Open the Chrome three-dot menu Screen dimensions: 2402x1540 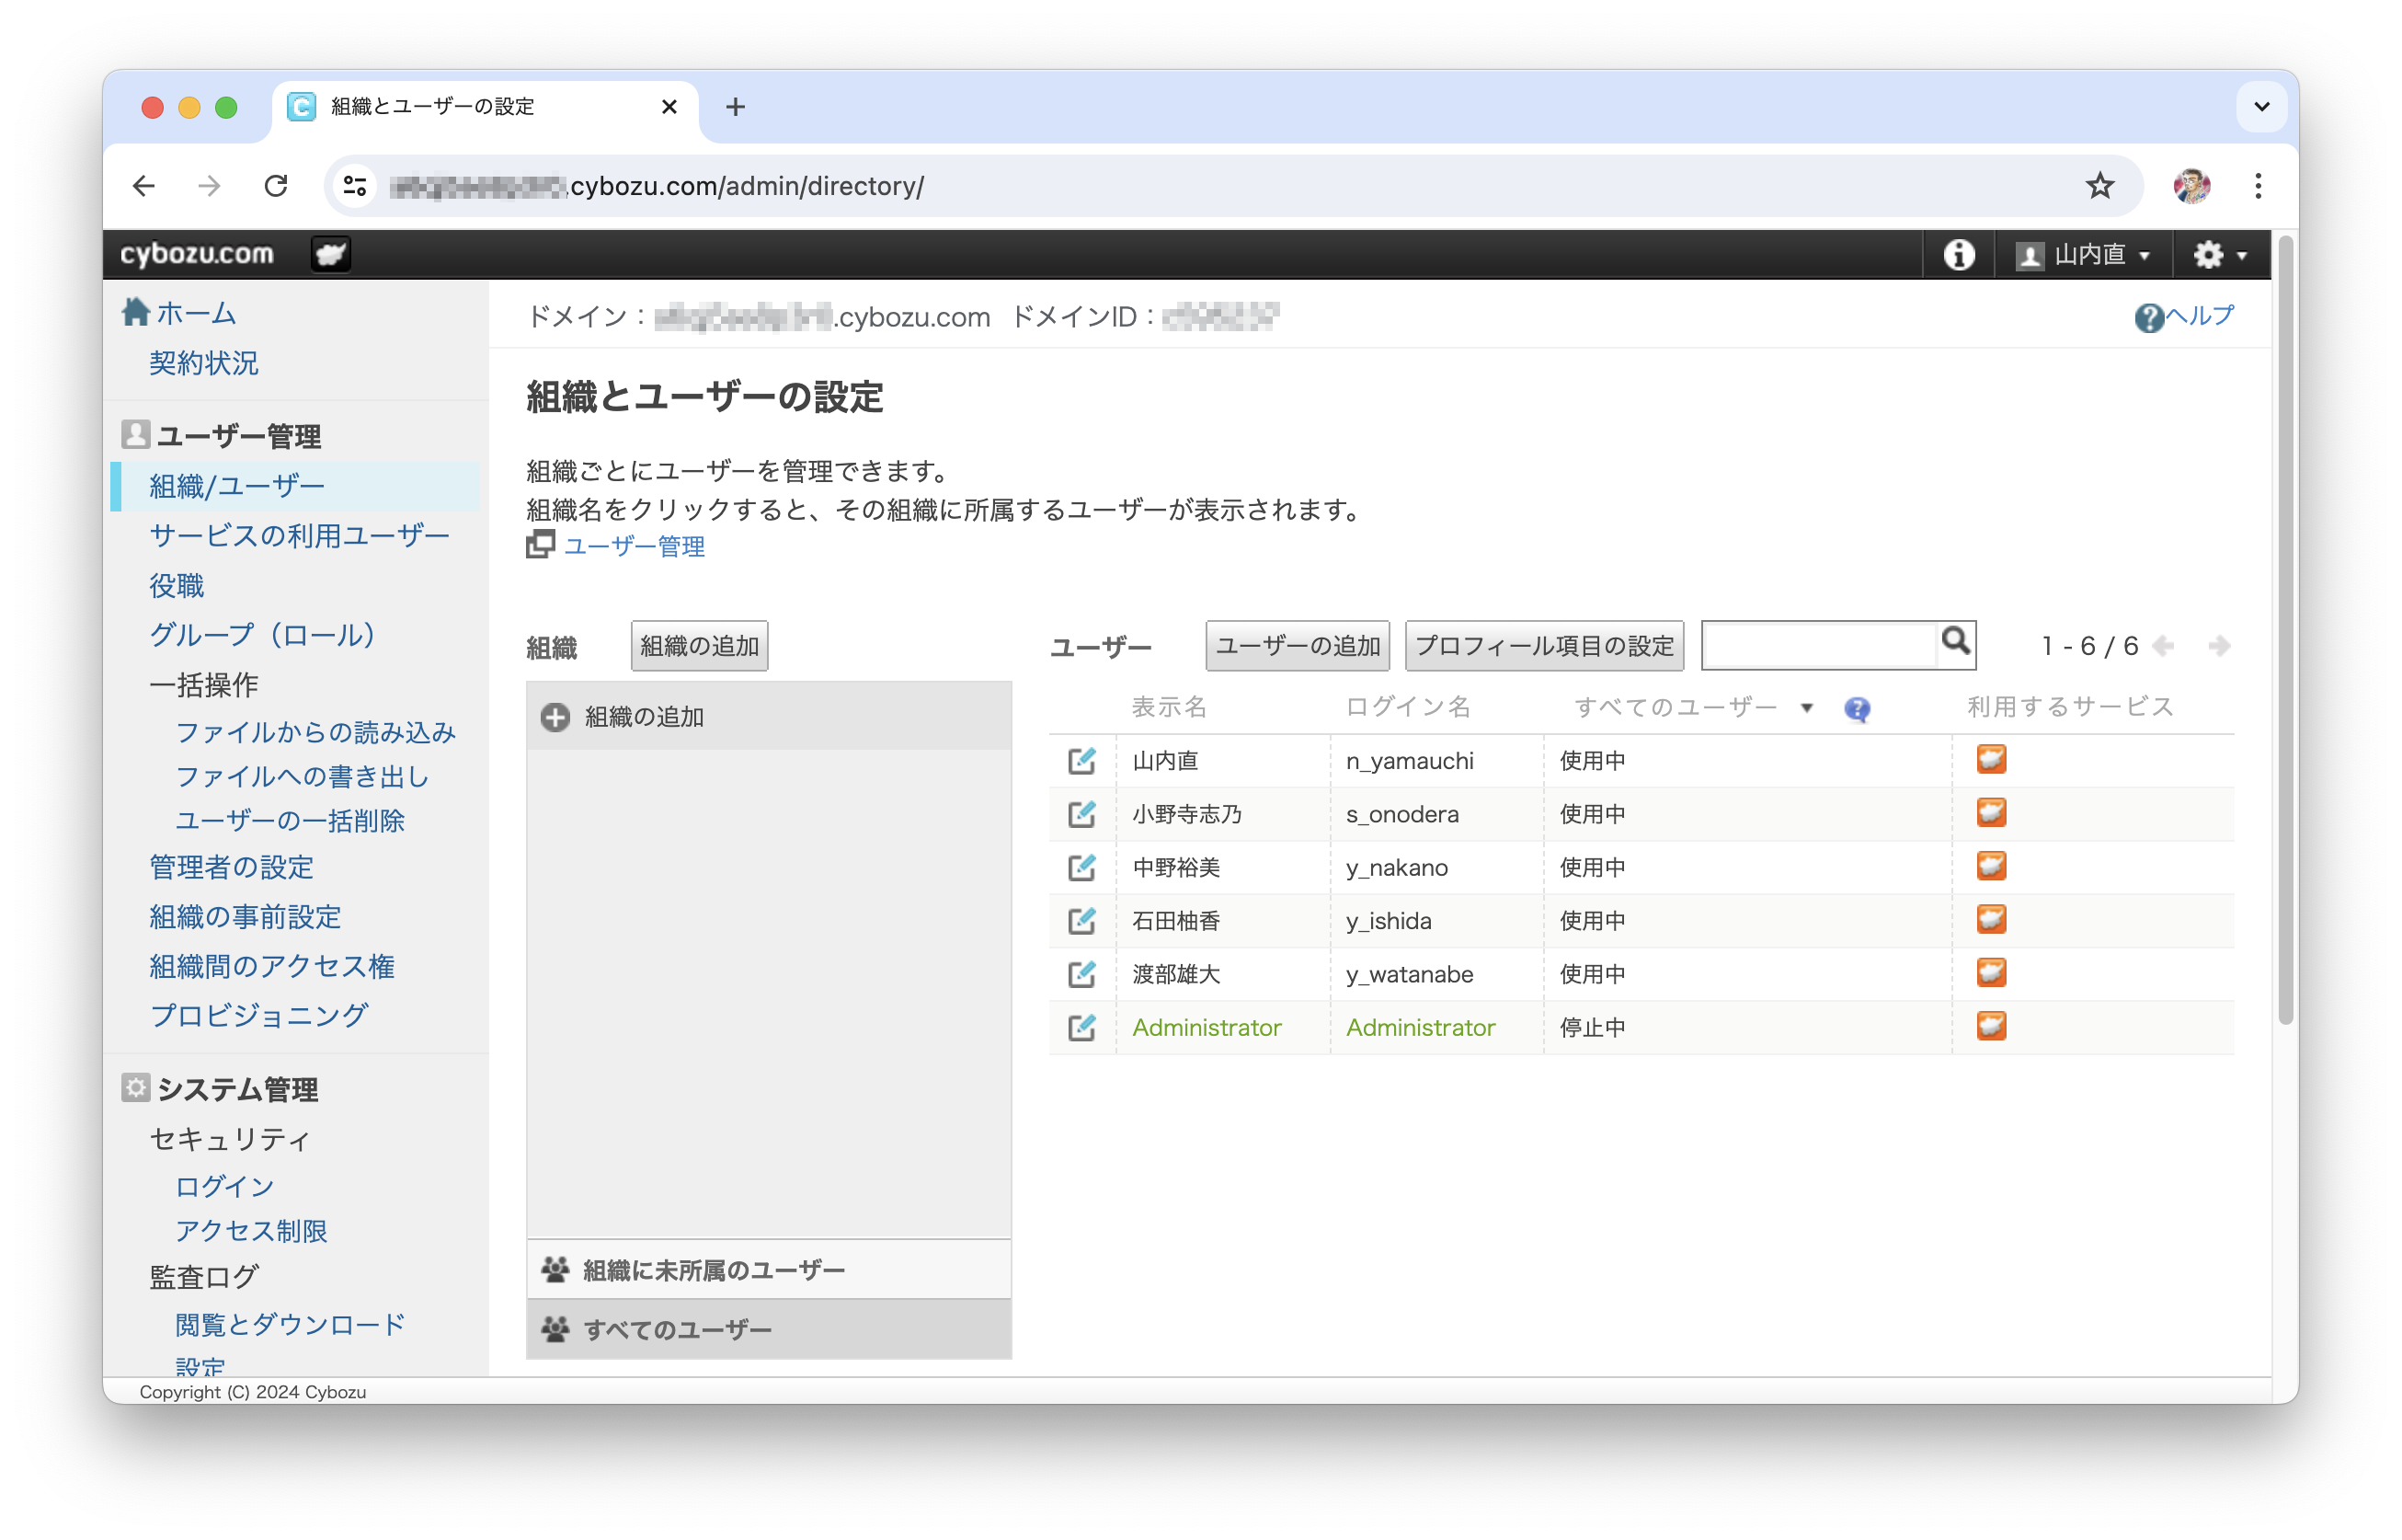pyautogui.click(x=2256, y=186)
